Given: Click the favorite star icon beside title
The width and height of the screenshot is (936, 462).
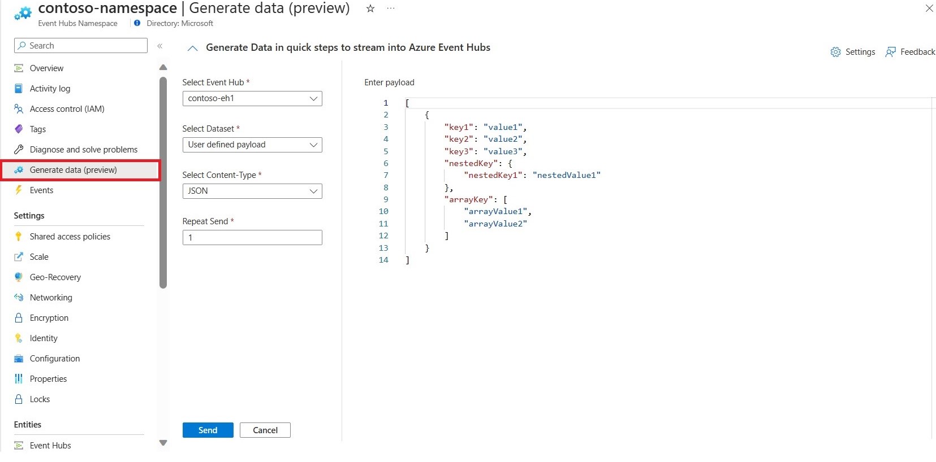Looking at the screenshot, I should 370,8.
